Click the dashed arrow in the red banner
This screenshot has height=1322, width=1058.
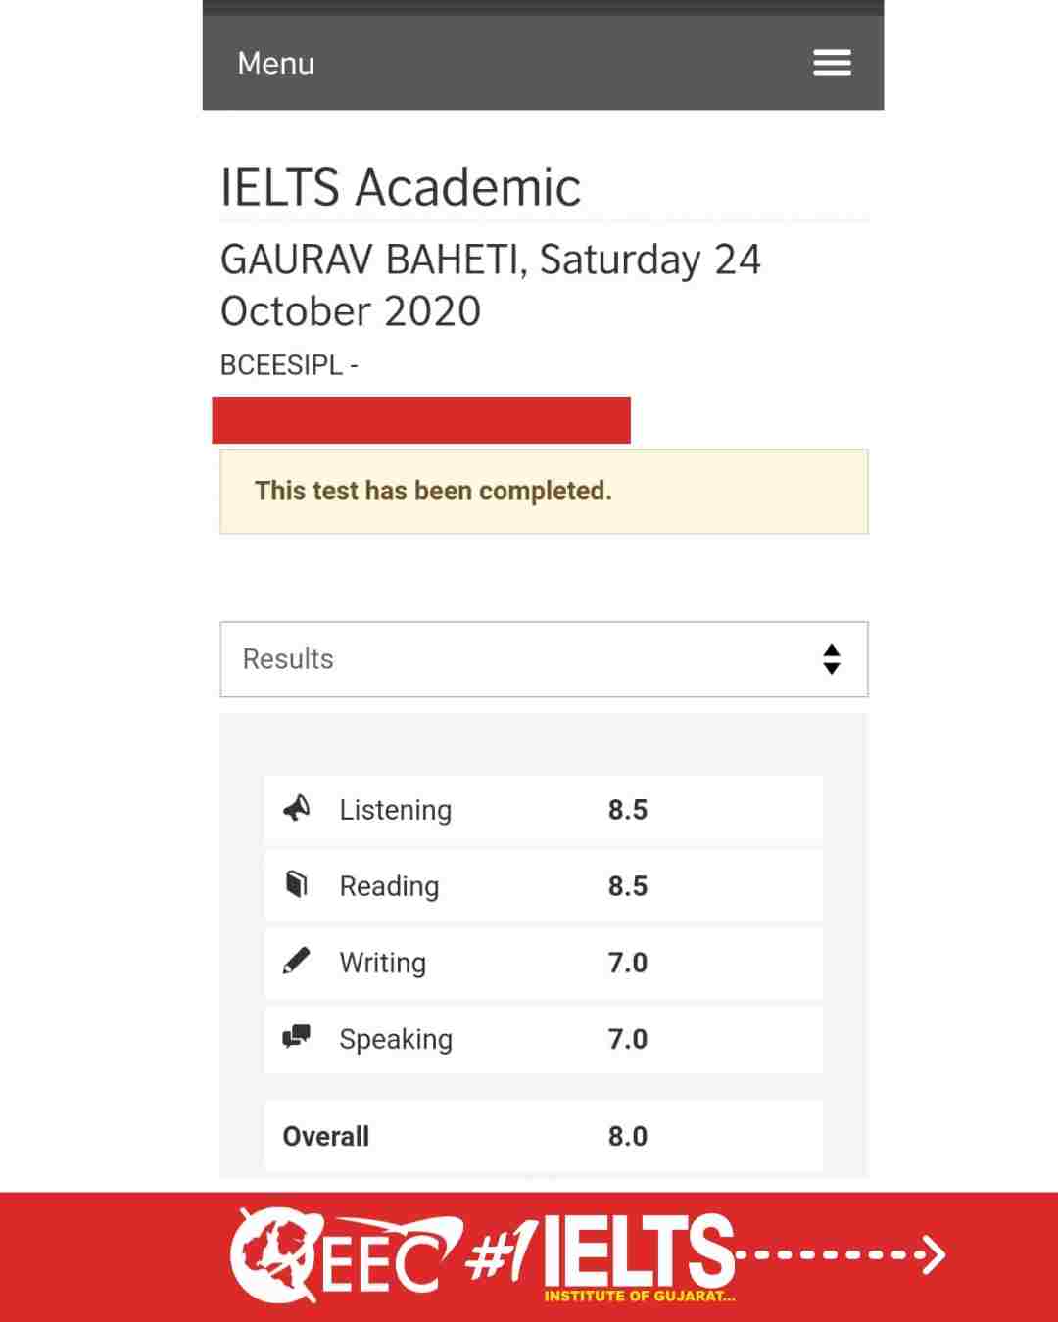click(841, 1253)
